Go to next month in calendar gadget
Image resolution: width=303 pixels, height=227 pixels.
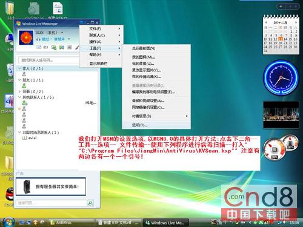pyautogui.click(x=296, y=22)
